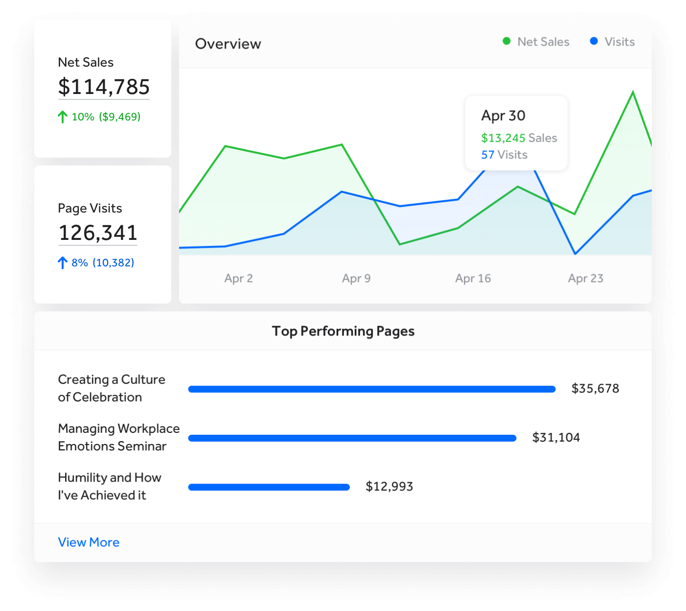
Task: Click the Humility and How I've Achieved it entry
Action: [110, 486]
